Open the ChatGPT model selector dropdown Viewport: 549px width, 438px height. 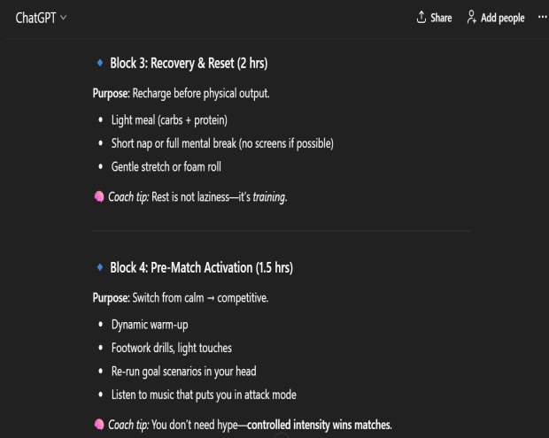(41, 18)
